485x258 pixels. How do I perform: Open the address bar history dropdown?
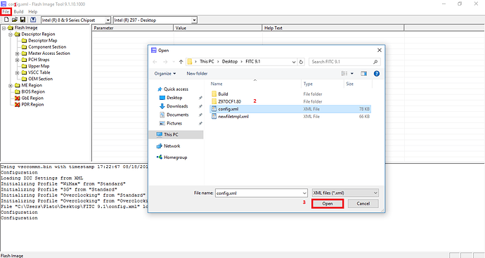click(294, 62)
